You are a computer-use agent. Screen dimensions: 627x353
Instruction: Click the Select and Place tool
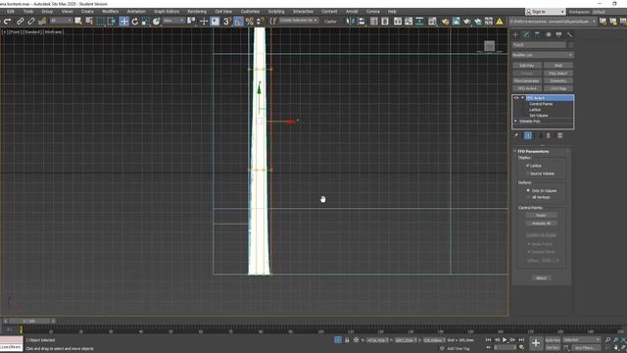point(157,22)
